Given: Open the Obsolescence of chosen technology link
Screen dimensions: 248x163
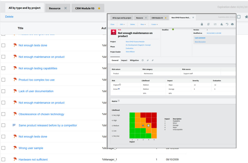Looking at the screenshot, I should pyautogui.click(x=41, y=114).
